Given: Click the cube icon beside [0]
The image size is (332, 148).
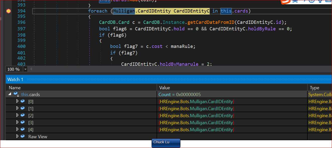Looking at the screenshot, I should pos(23,101).
